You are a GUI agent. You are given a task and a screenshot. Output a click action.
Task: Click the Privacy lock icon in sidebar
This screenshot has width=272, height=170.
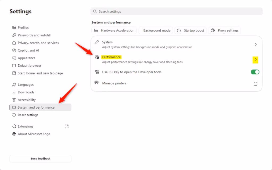tap(14, 43)
